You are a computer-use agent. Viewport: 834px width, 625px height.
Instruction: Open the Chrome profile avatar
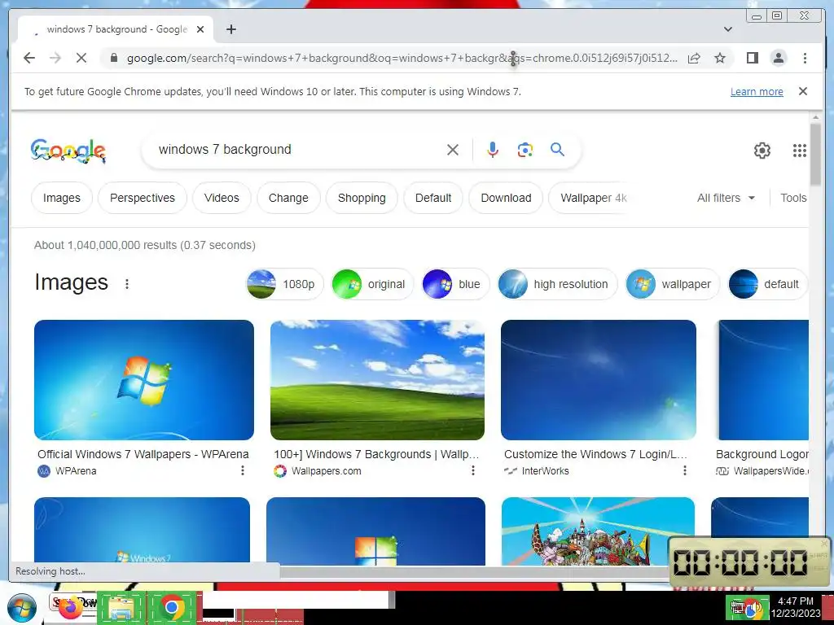point(778,58)
